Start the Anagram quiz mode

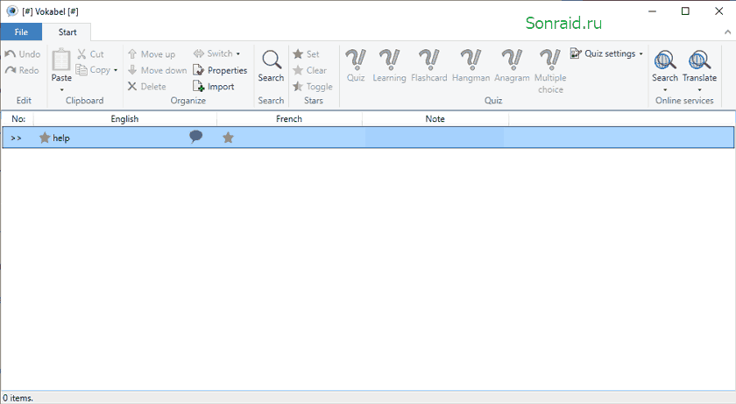(x=512, y=66)
